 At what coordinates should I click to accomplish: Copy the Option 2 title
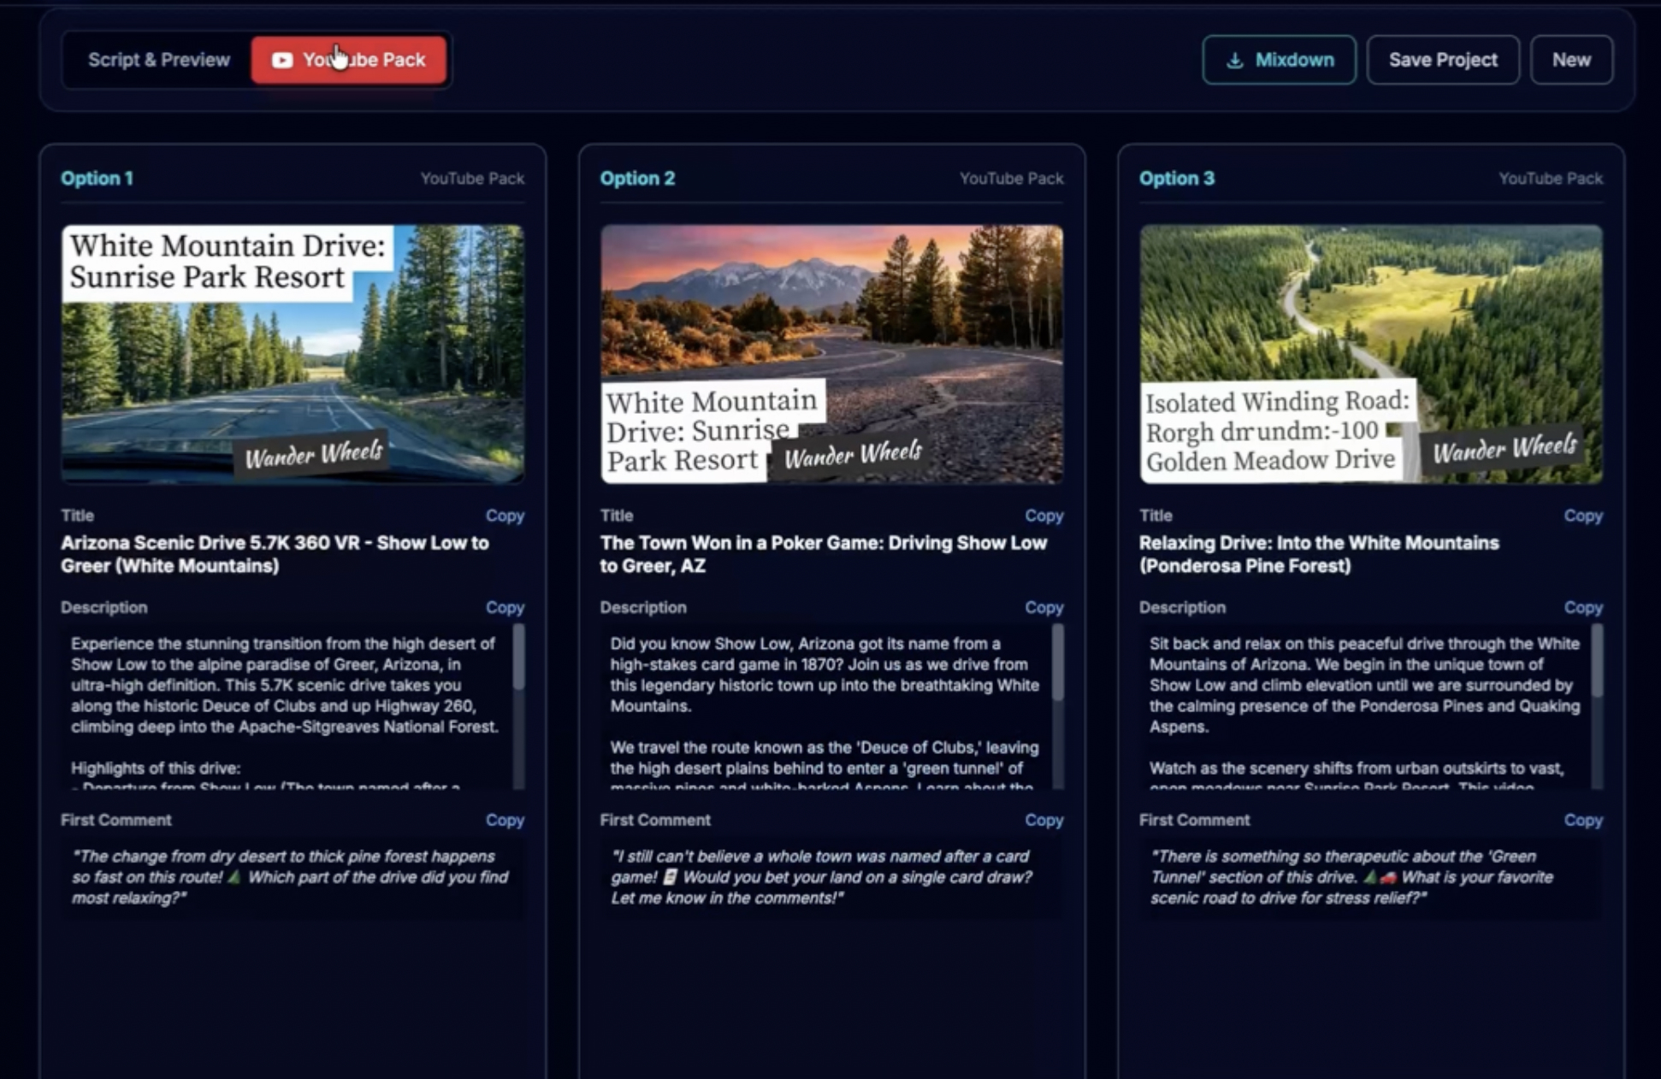tap(1043, 516)
